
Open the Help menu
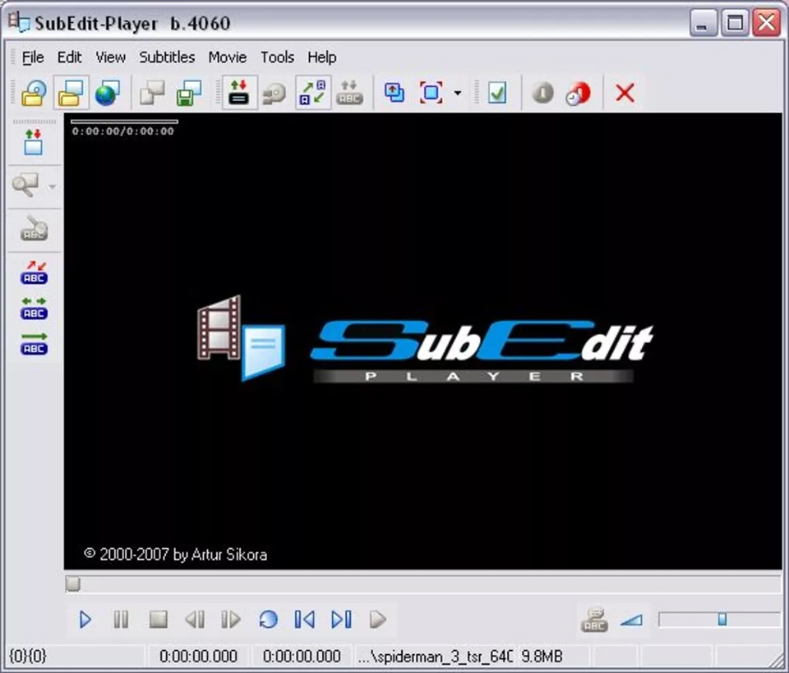click(x=322, y=57)
